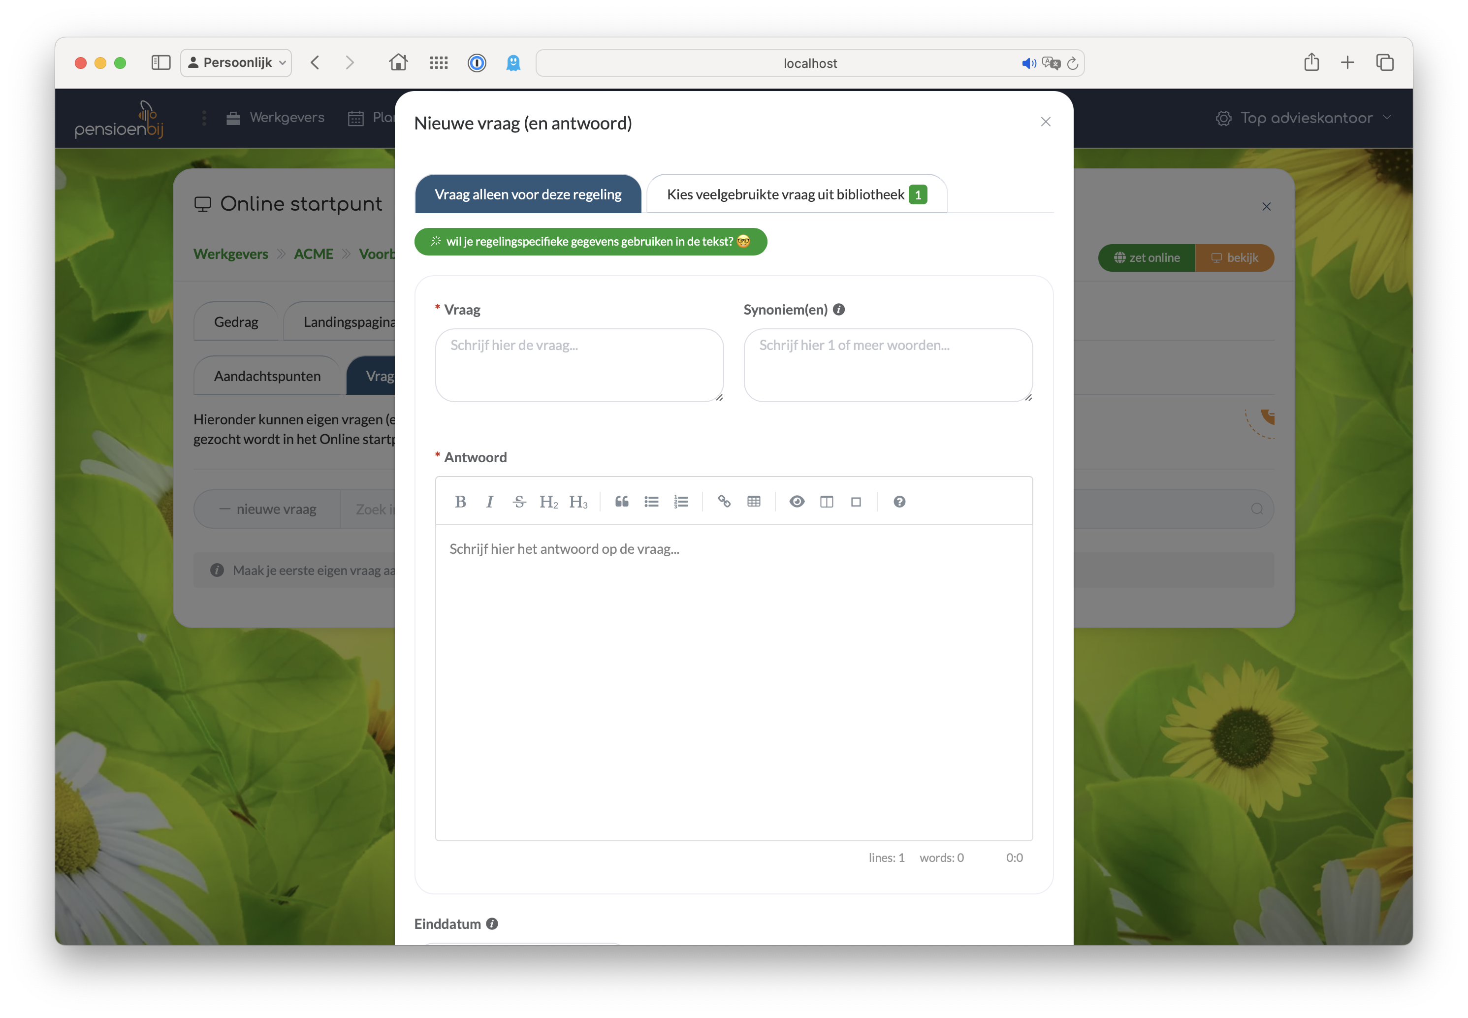This screenshot has height=1018, width=1468.
Task: Insert an H2 heading in editor
Action: (548, 502)
